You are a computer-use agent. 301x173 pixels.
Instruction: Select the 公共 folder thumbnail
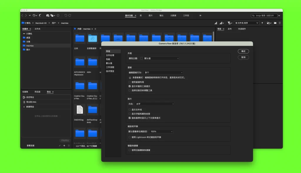click(80, 38)
